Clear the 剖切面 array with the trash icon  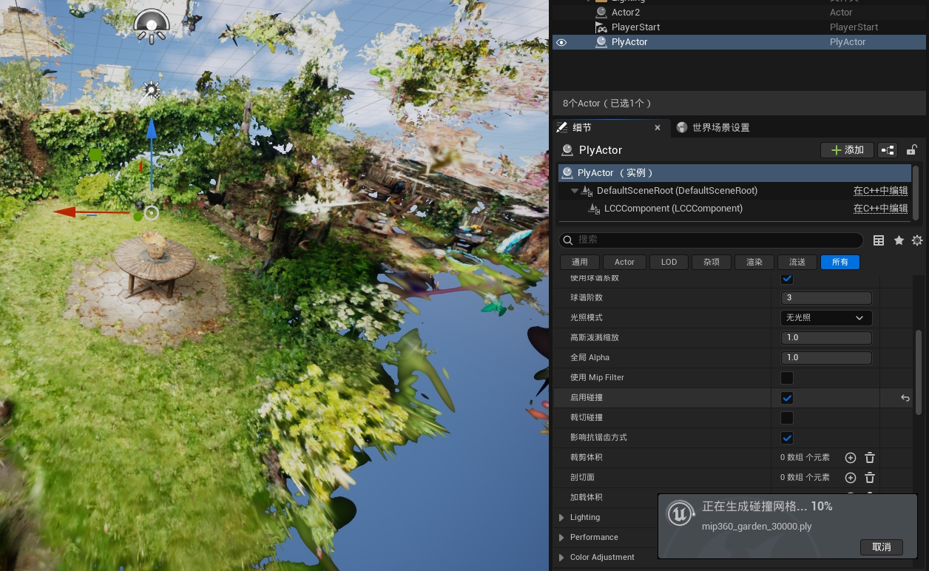click(870, 478)
